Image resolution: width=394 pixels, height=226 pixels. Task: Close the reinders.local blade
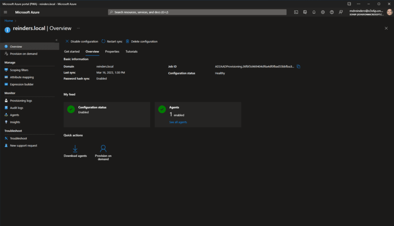click(386, 28)
